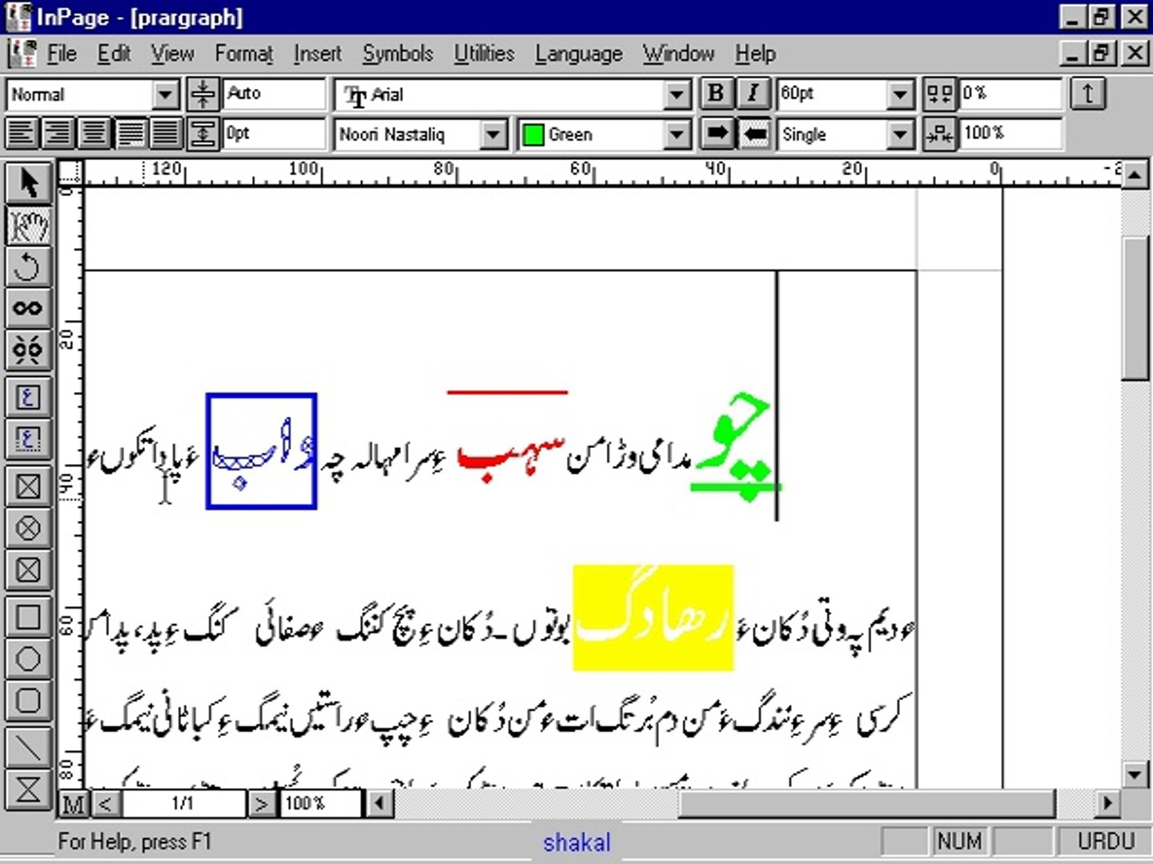Viewport: 1153px width, 864px height.
Task: Click the vertical scrollbar thumb
Action: [1135, 309]
